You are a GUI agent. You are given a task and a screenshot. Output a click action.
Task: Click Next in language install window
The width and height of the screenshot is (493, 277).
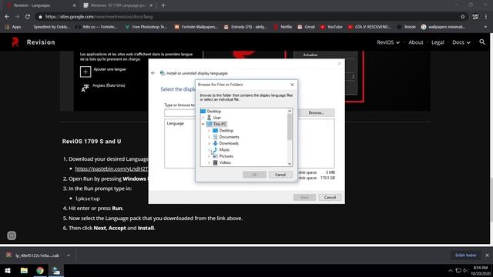[x=304, y=197]
